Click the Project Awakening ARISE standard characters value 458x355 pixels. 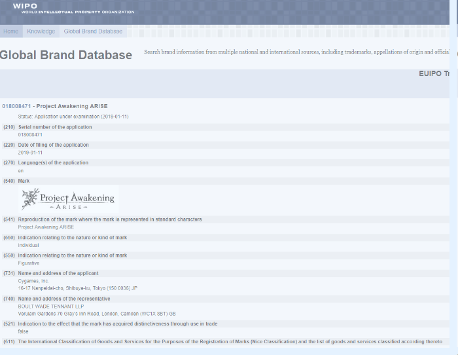(x=46, y=227)
